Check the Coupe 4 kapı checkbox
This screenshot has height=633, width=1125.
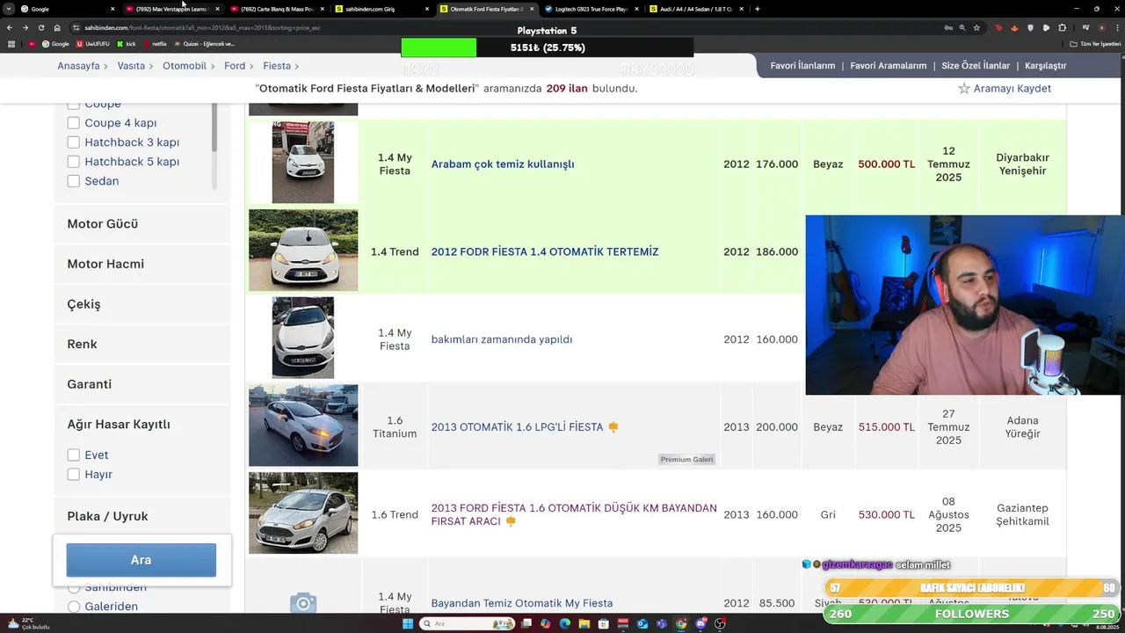tap(74, 123)
